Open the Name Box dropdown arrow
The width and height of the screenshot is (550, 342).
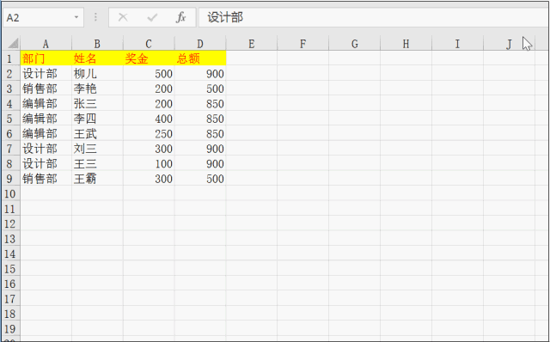(x=76, y=17)
